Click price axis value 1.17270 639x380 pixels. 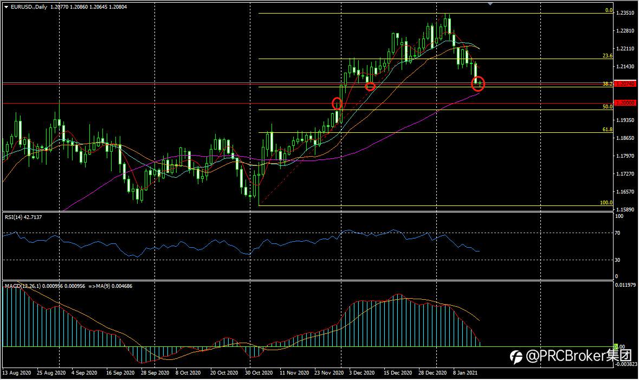tap(625, 174)
